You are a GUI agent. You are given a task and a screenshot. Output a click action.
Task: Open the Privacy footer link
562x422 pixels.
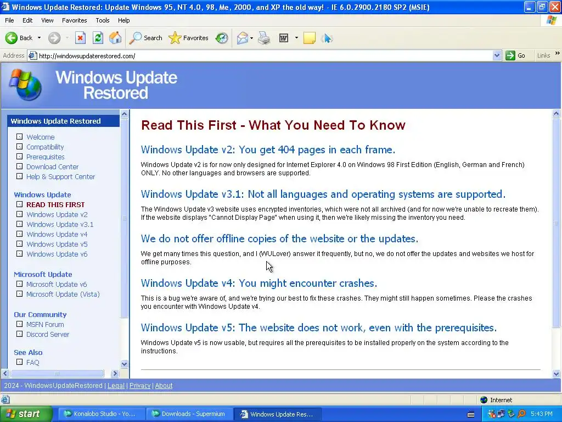click(140, 385)
